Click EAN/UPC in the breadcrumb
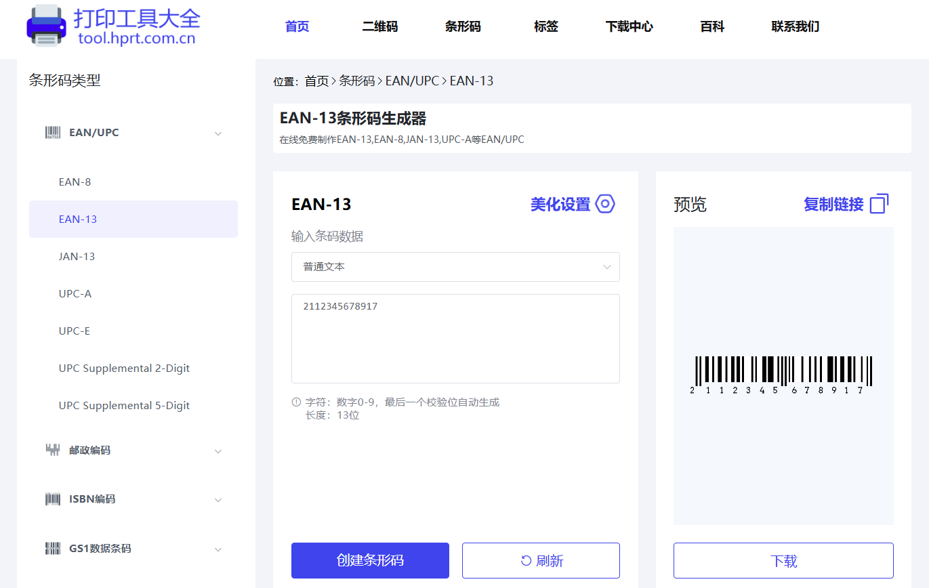The width and height of the screenshot is (929, 588). point(412,81)
